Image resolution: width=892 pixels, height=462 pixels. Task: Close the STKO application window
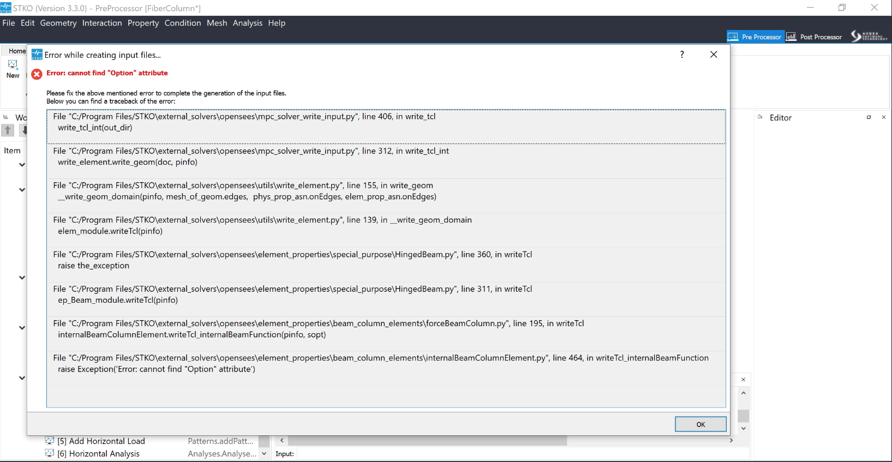point(874,8)
